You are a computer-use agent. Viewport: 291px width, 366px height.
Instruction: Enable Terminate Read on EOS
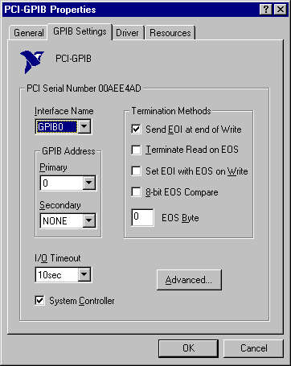click(136, 150)
